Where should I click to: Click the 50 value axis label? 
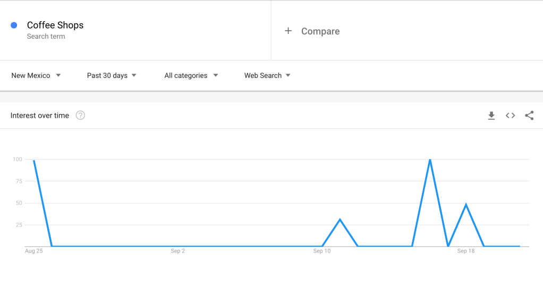coord(19,203)
